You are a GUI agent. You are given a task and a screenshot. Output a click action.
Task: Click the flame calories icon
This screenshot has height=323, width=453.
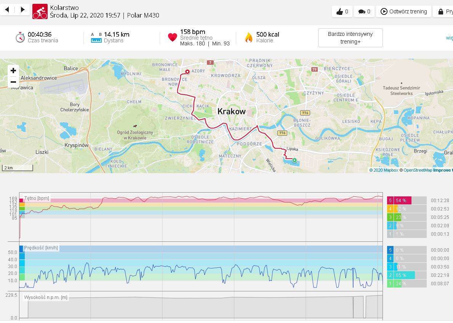(249, 37)
